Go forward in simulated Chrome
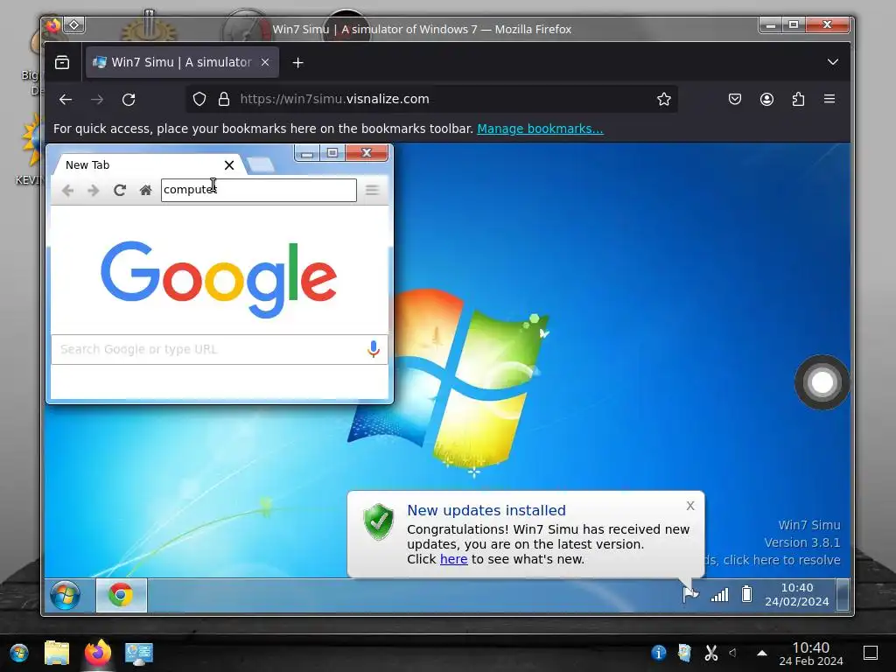896x672 pixels. click(x=93, y=190)
